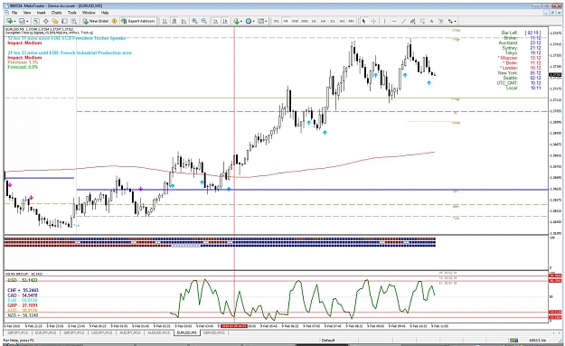The width and height of the screenshot is (565, 346).
Task: Select the M1 timeframe button
Action: (x=277, y=22)
